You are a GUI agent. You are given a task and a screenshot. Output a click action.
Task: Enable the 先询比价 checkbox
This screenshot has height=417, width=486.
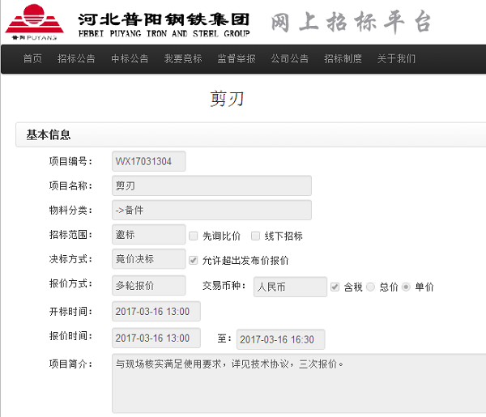(x=194, y=236)
